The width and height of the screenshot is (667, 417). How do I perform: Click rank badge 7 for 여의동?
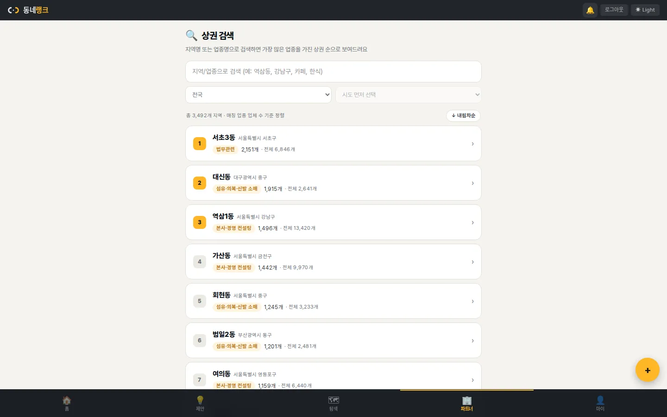pos(200,380)
